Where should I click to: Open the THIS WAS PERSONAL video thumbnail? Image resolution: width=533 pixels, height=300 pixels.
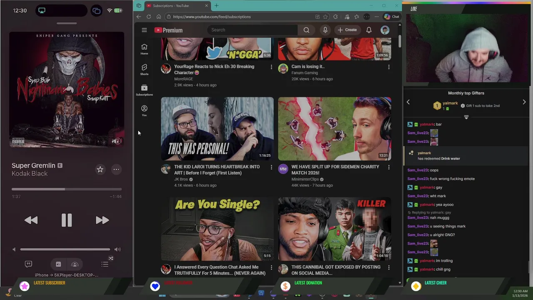(217, 129)
